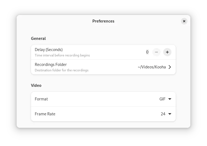Increase the delay using the plus button
This screenshot has height=146, width=207.
click(x=167, y=52)
